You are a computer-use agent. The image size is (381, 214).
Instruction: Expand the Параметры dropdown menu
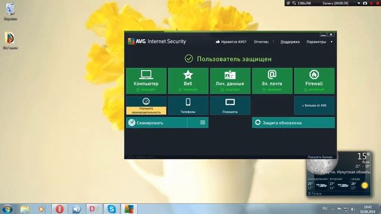pos(319,42)
